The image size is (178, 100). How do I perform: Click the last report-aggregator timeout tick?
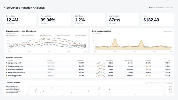coord(108,92)
